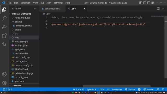Open the feedback icon in status bar
167x94 pixels.
(x=158, y=89)
